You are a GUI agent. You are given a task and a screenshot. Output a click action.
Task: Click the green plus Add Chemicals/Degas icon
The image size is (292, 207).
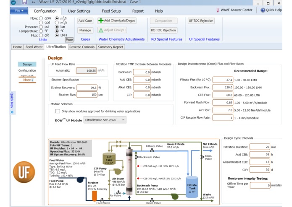click(x=101, y=21)
